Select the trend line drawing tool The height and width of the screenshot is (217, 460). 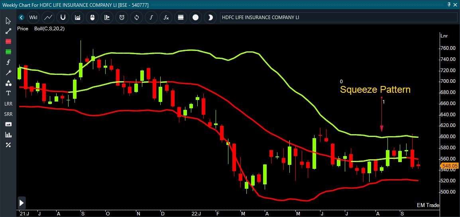(x=8, y=31)
